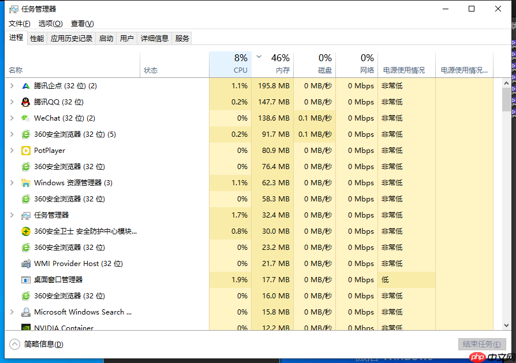This screenshot has width=516, height=363.
Task: Sort by the truncated 电源使用情况... trend header
Action: coord(464,64)
